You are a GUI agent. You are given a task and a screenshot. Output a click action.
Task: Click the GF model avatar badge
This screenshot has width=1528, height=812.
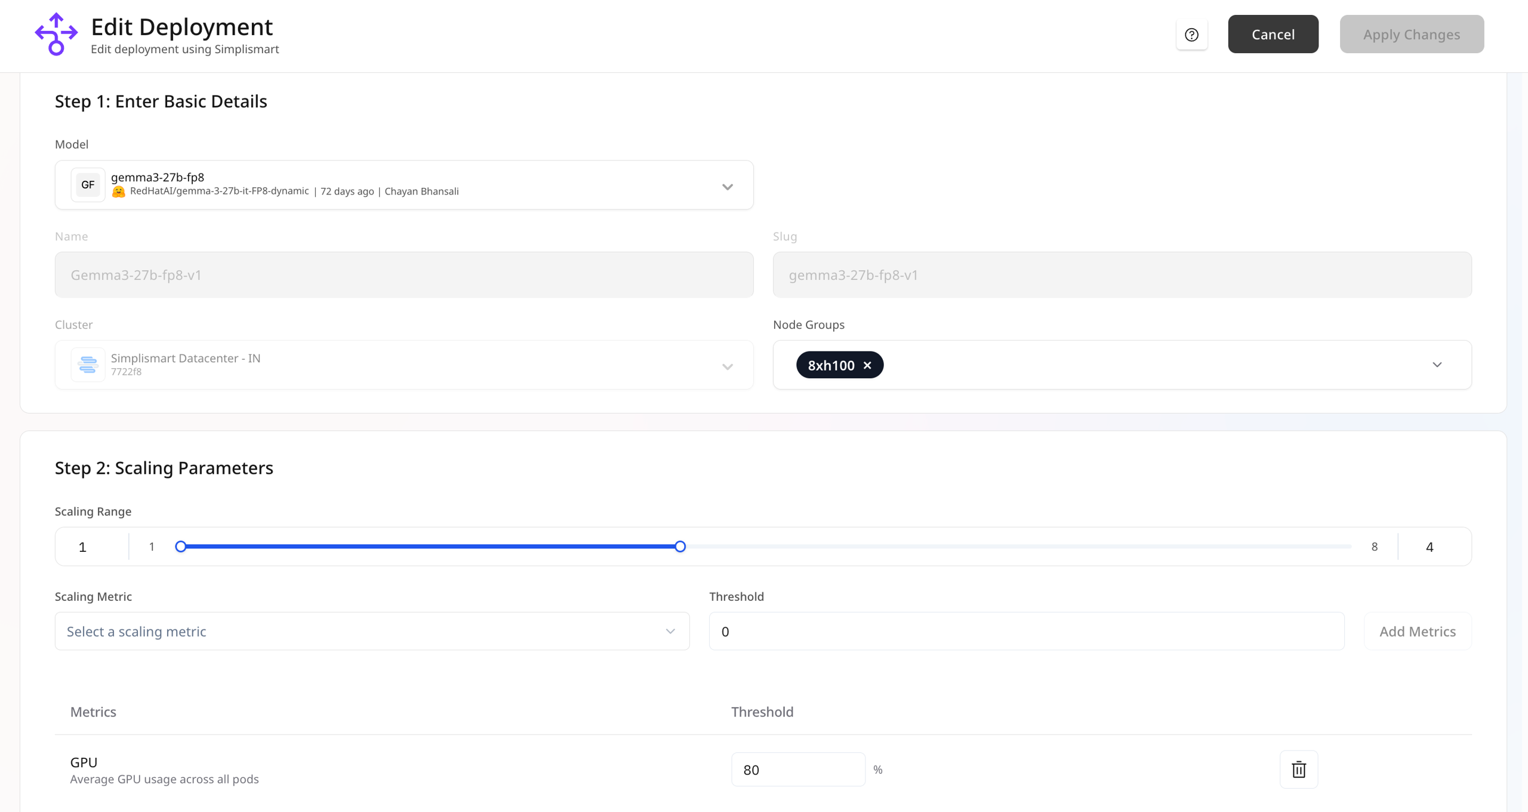[88, 184]
